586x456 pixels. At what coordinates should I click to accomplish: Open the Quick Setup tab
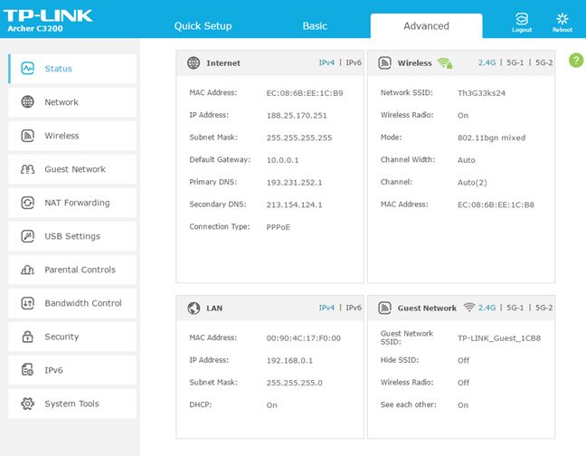pos(203,26)
